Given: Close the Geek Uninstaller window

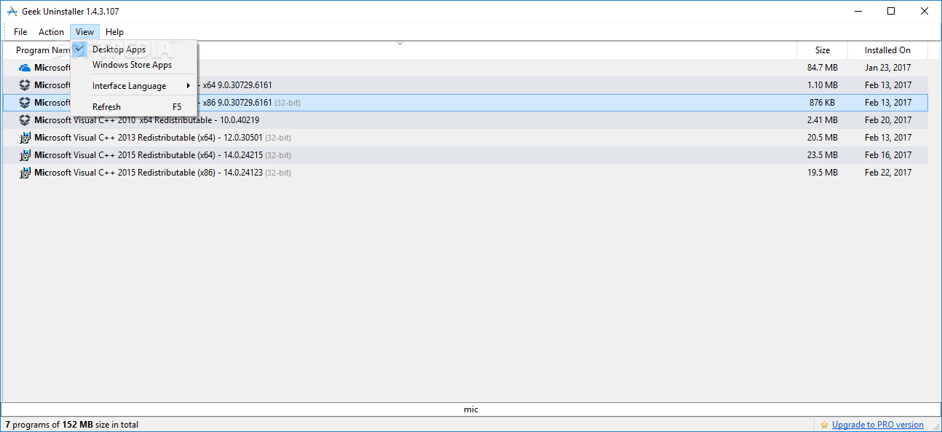Looking at the screenshot, I should click(925, 11).
